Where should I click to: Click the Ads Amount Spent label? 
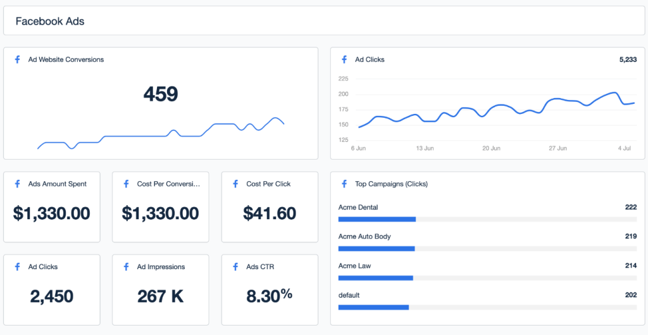(x=58, y=184)
